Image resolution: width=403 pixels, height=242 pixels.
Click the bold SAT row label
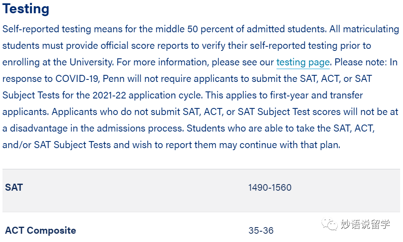[14, 187]
